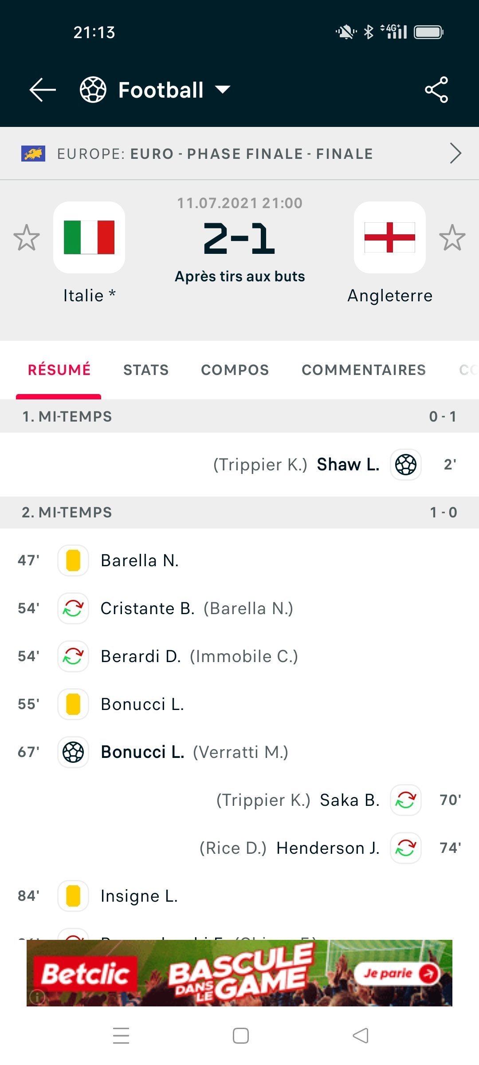Viewport: 479px width, 1065px height.
Task: Tap the Henderson J. substitution icon
Action: pyautogui.click(x=405, y=848)
